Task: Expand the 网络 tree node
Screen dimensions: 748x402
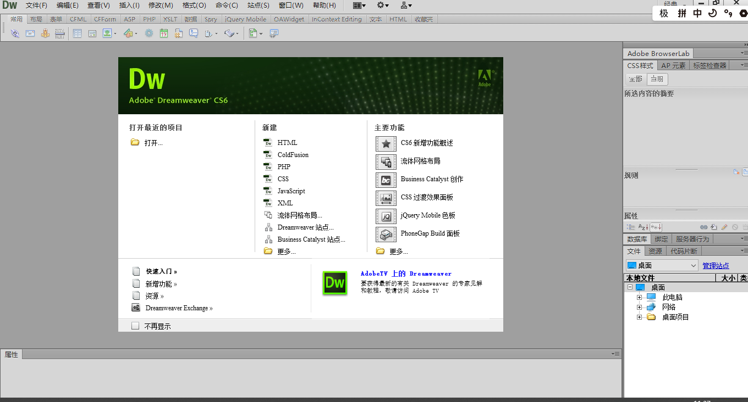Action: pos(639,307)
